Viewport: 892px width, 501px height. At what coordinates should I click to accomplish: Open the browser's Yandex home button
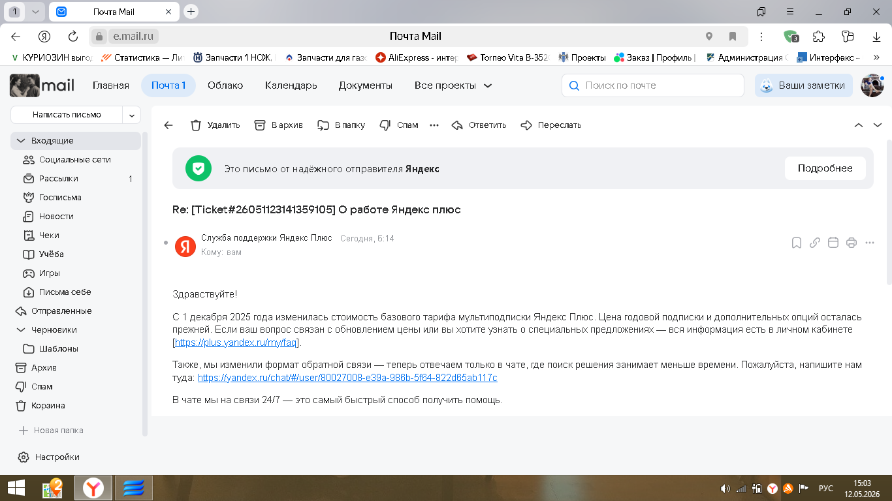coord(44,37)
